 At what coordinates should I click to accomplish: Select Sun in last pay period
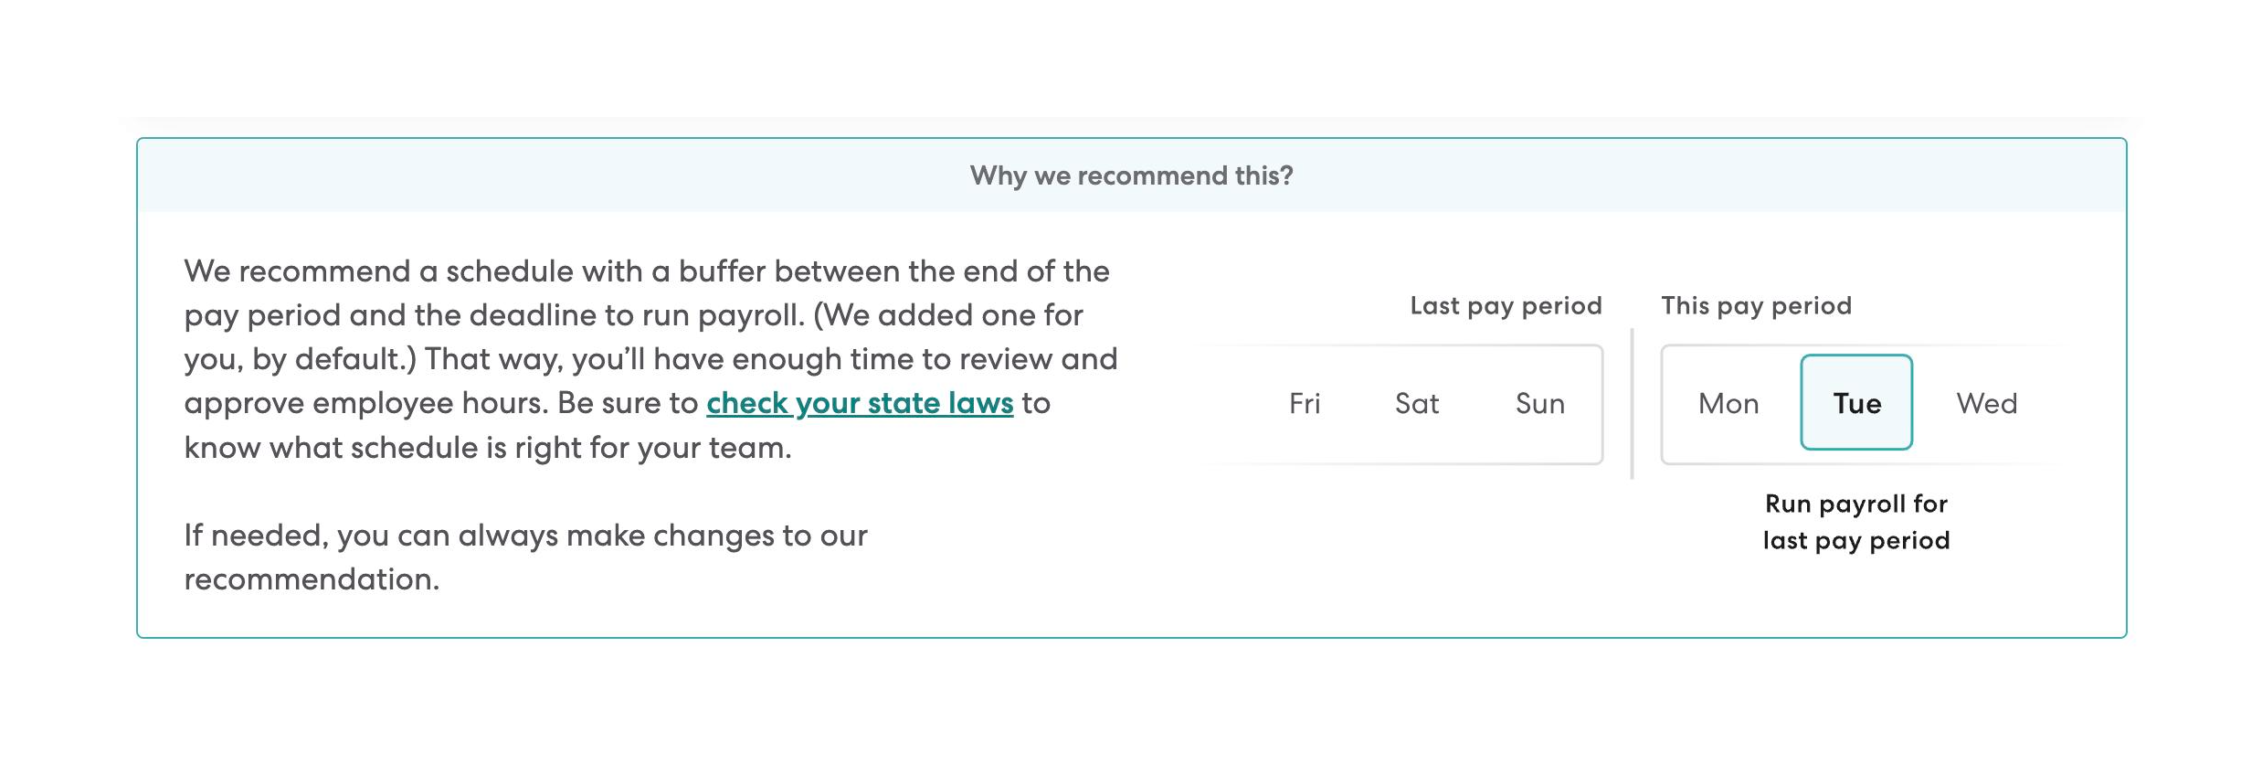[1539, 403]
